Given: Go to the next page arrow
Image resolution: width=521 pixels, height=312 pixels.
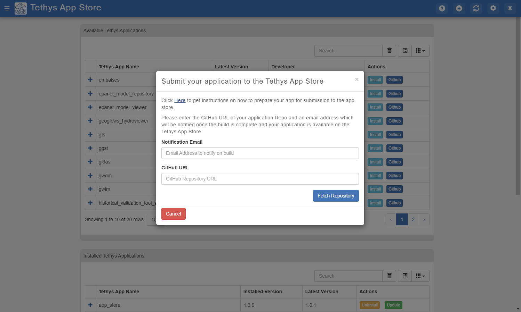Looking at the screenshot, I should 424,219.
